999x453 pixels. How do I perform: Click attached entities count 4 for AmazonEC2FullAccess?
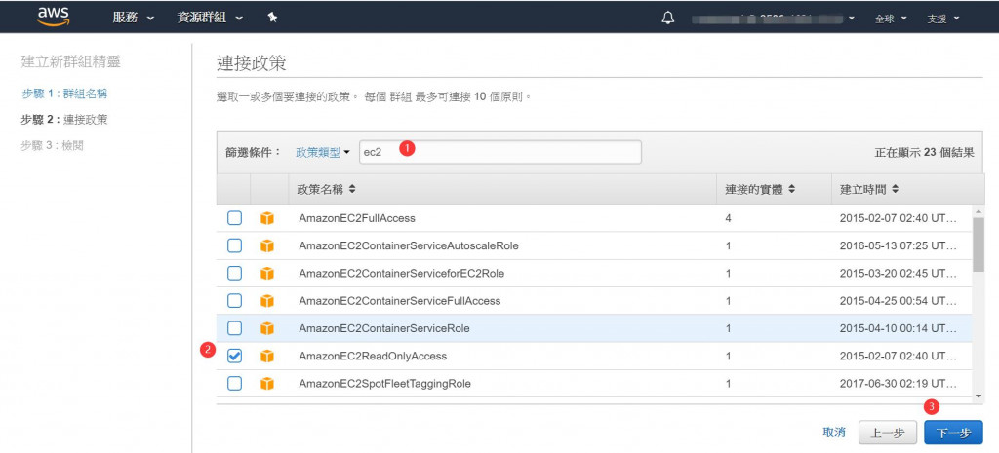pyautogui.click(x=729, y=218)
